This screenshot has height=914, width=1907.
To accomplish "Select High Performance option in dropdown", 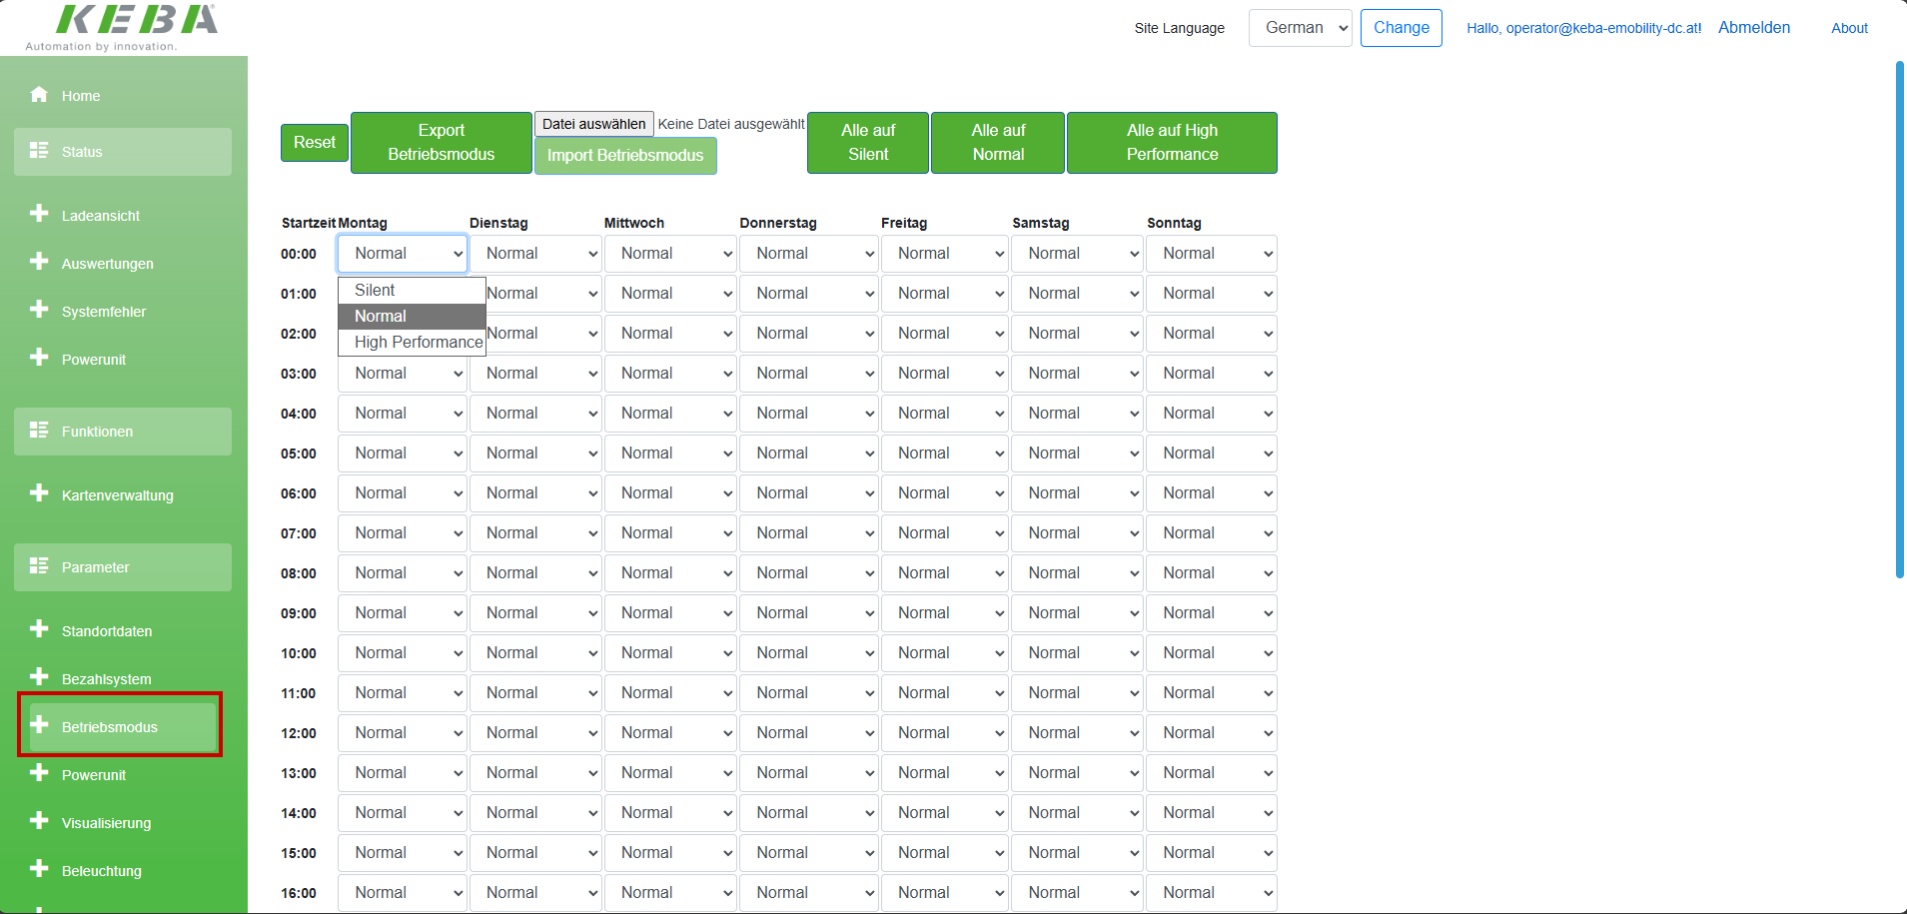I will click(x=412, y=342).
